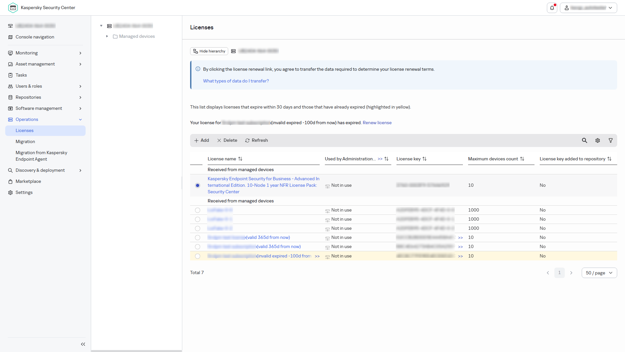This screenshot has width=625, height=352.
Task: Sort by Maximum devices count icon
Action: point(522,159)
